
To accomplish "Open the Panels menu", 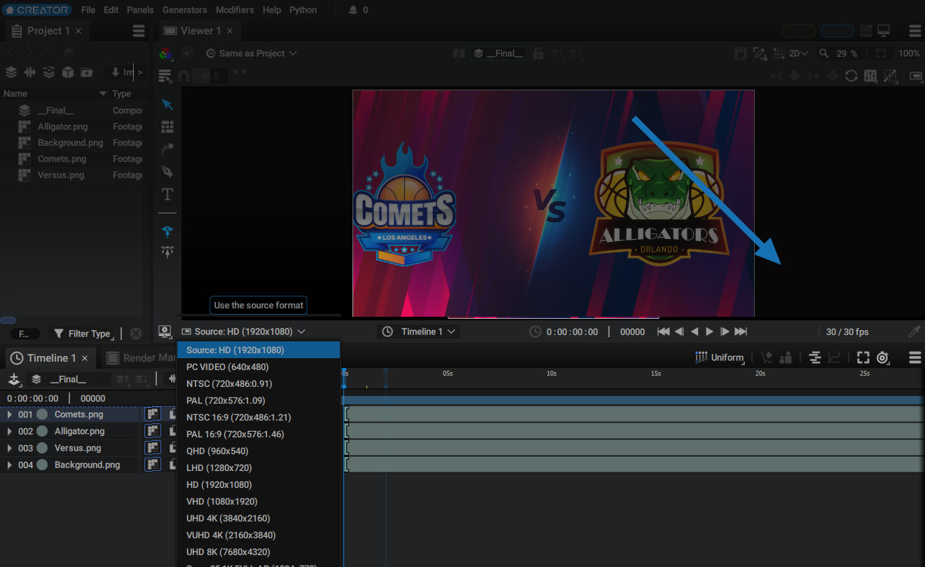I will click(140, 10).
